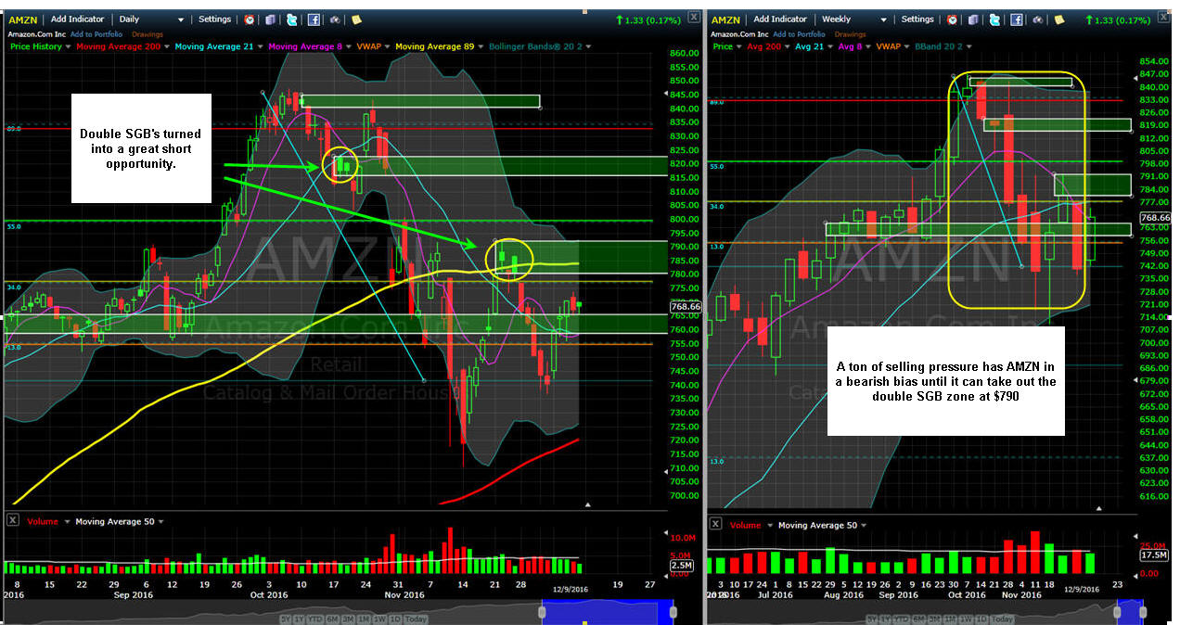Select the Today range button on the daily chart
The width and height of the screenshot is (1180, 625).
(x=416, y=619)
